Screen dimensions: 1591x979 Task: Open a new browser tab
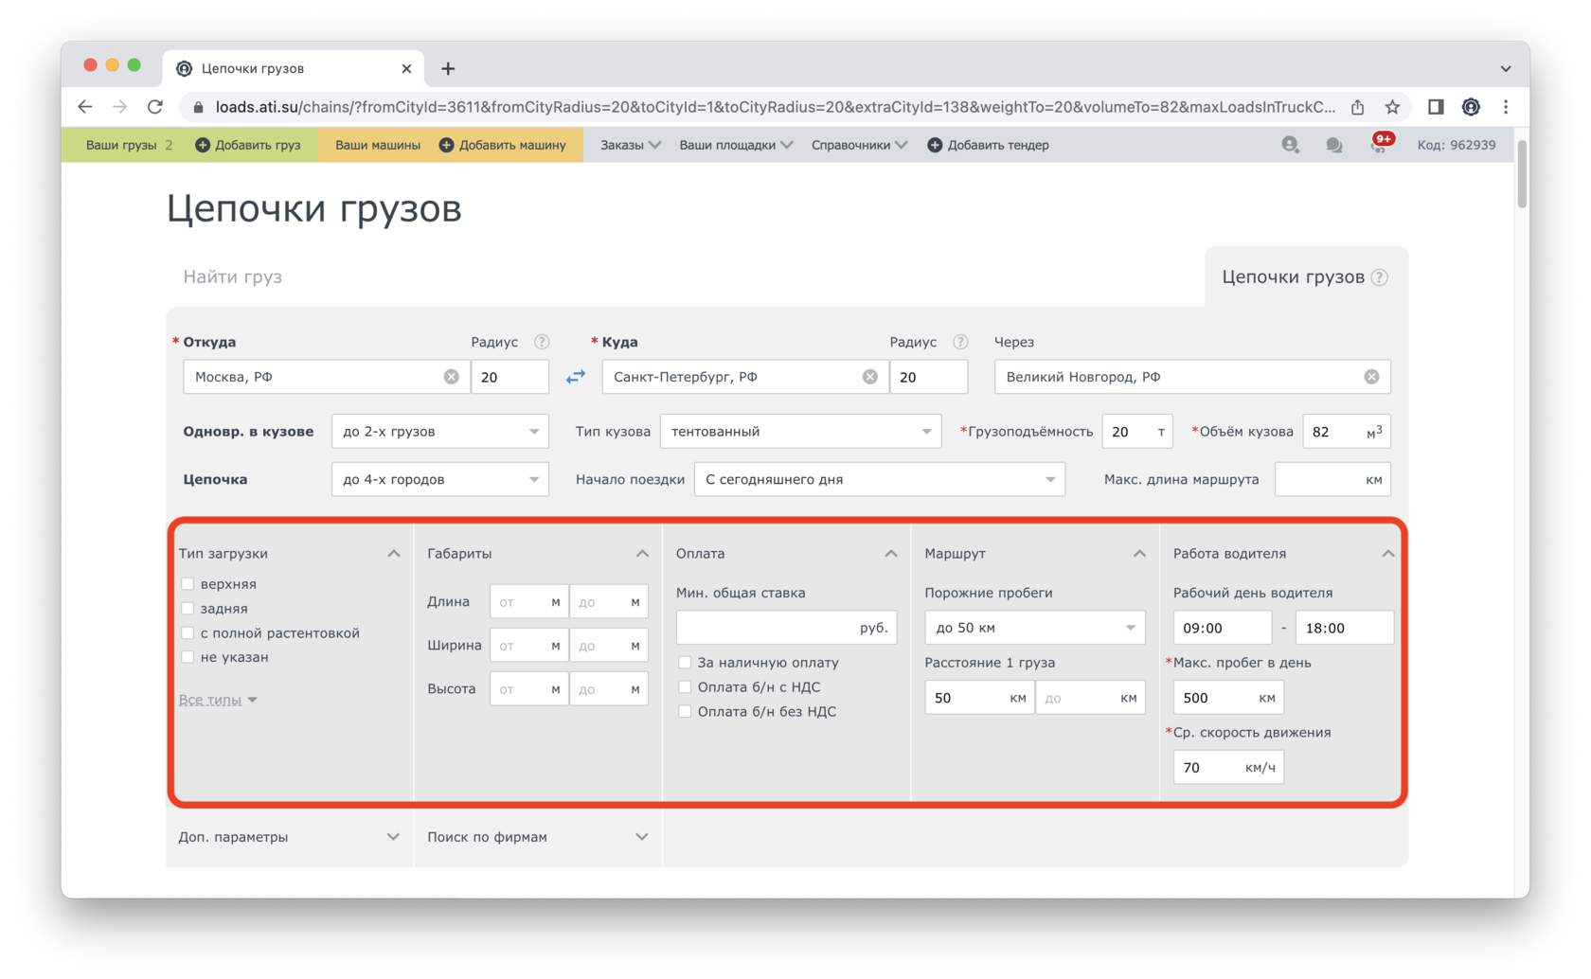(448, 68)
